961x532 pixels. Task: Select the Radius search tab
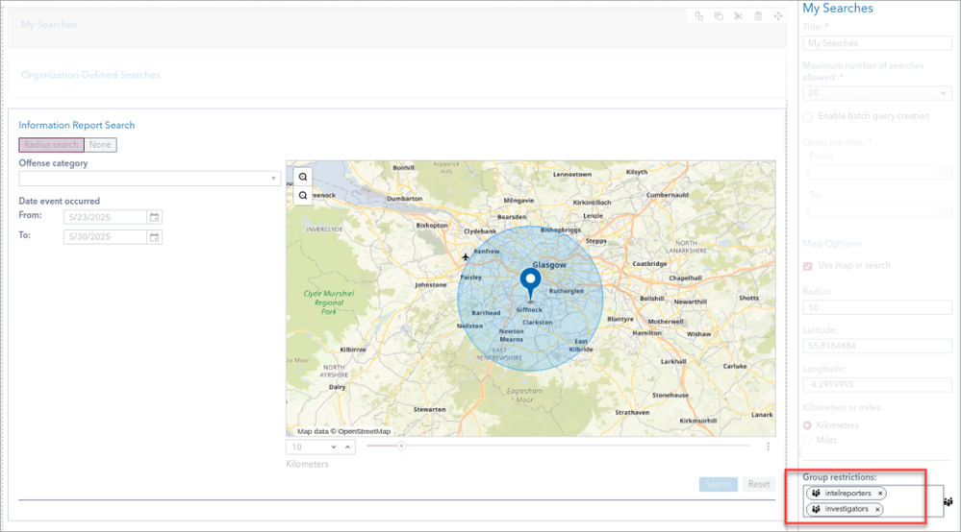51,145
